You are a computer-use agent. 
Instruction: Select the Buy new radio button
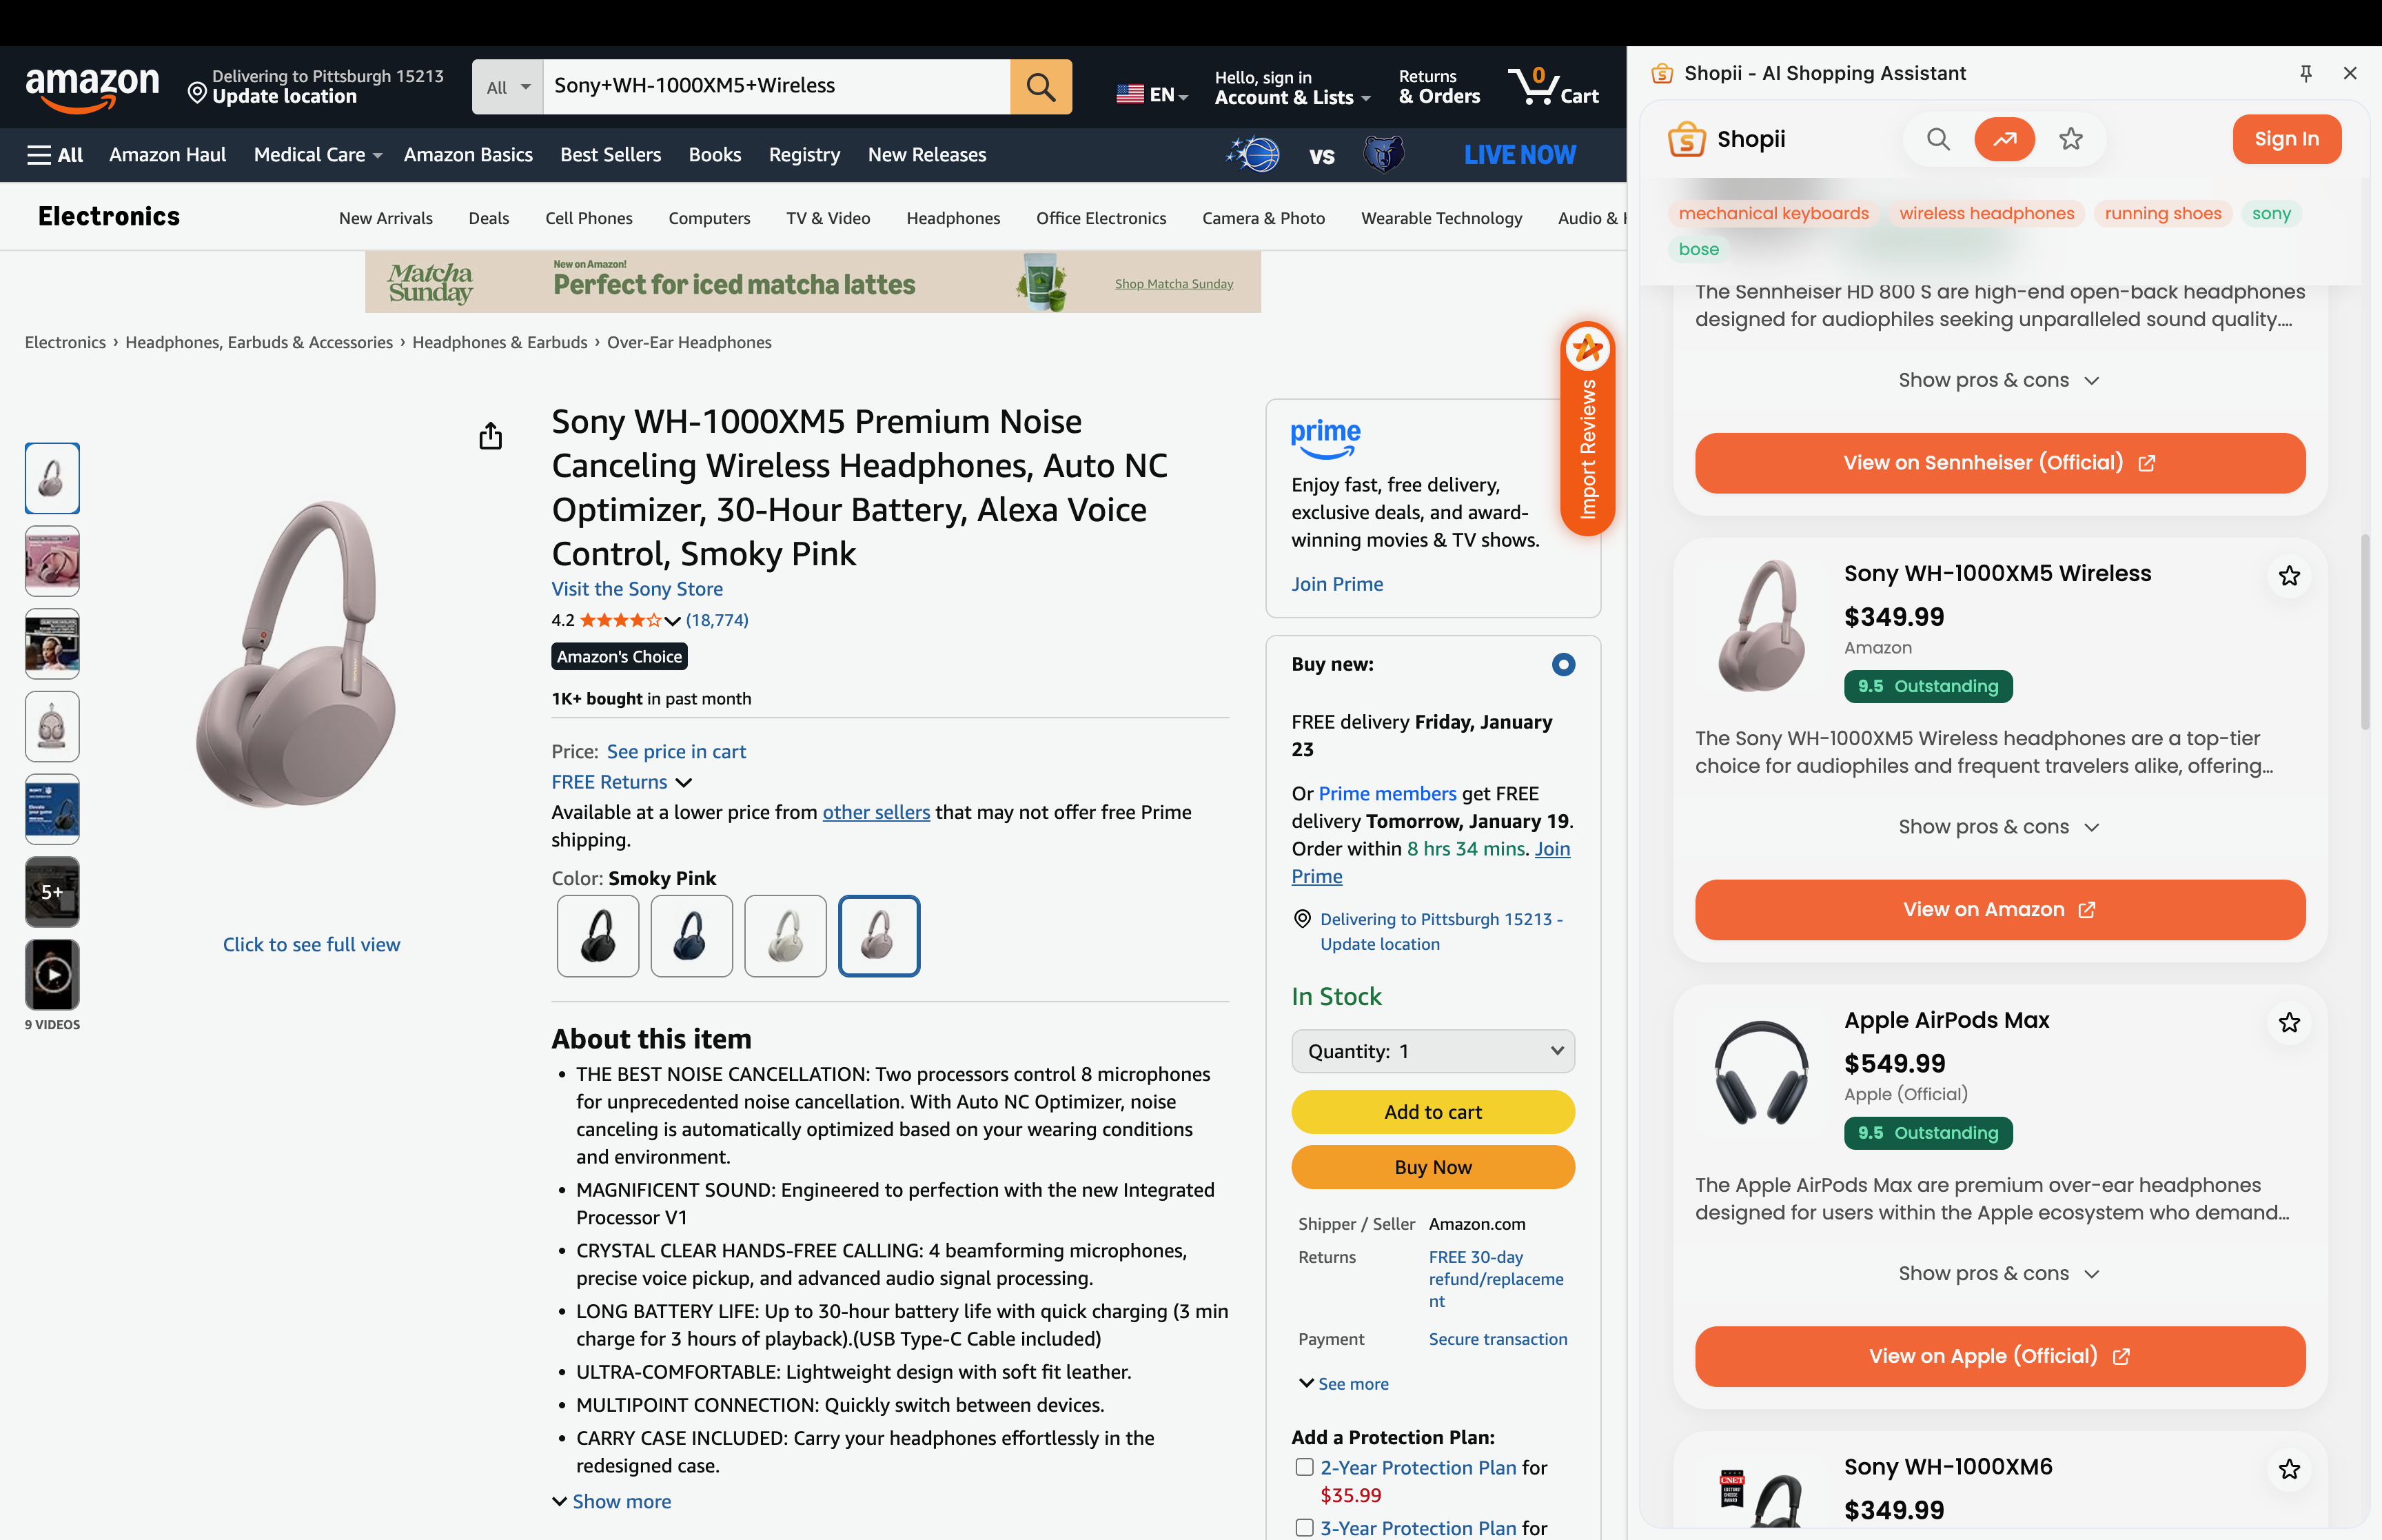coord(1562,664)
